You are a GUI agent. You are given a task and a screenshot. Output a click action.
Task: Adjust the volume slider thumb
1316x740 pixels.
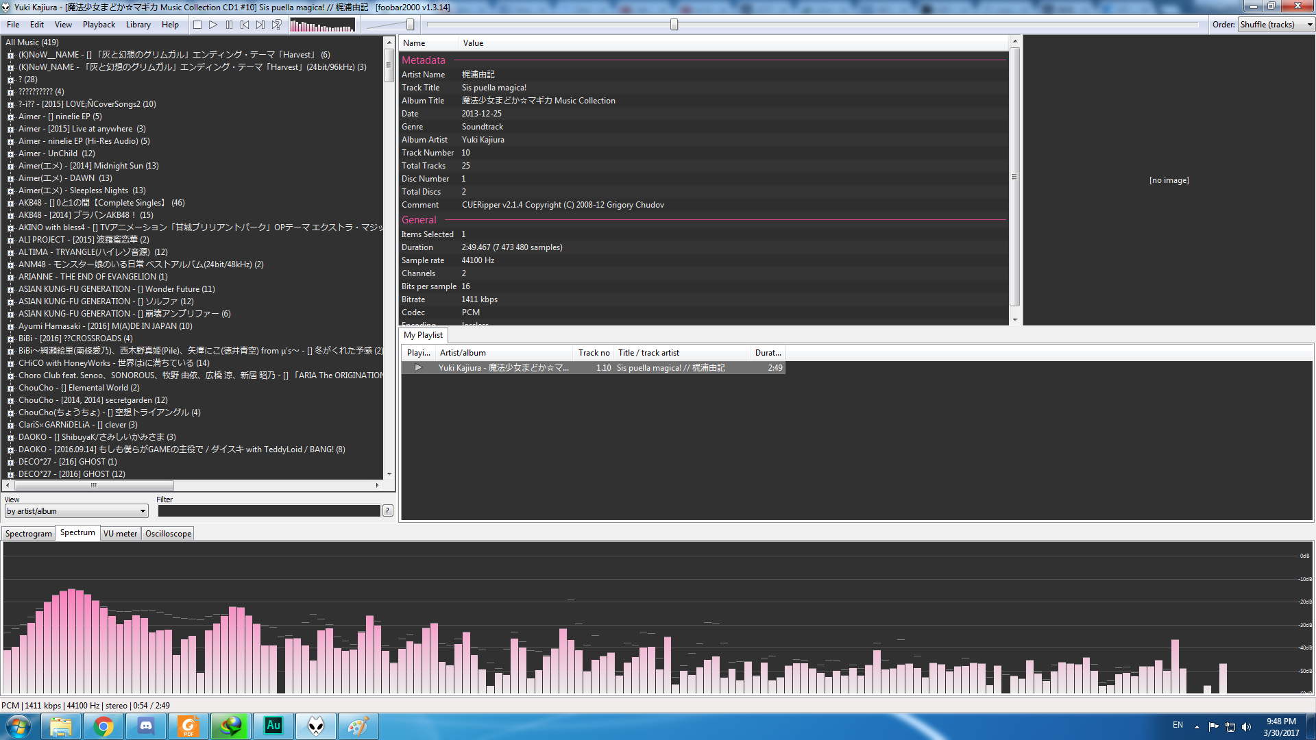pos(410,25)
